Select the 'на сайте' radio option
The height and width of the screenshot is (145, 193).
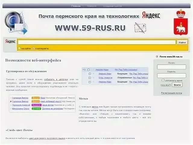pyautogui.click(x=19, y=48)
